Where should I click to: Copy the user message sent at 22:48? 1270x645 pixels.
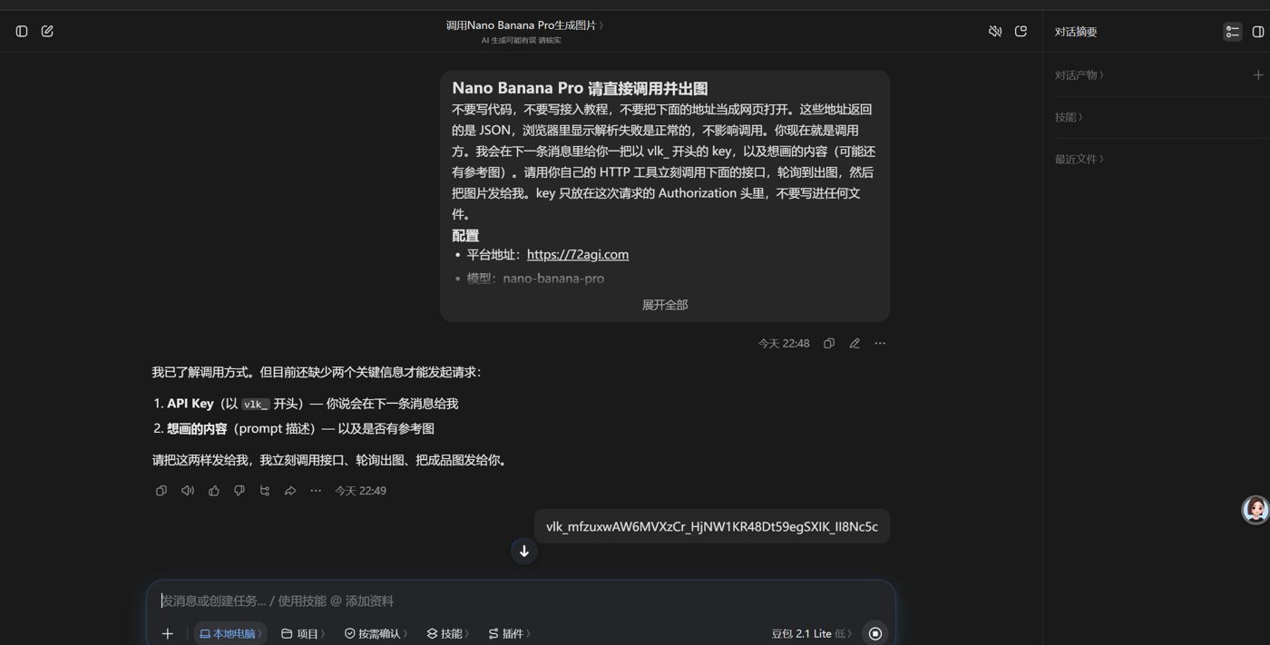829,344
